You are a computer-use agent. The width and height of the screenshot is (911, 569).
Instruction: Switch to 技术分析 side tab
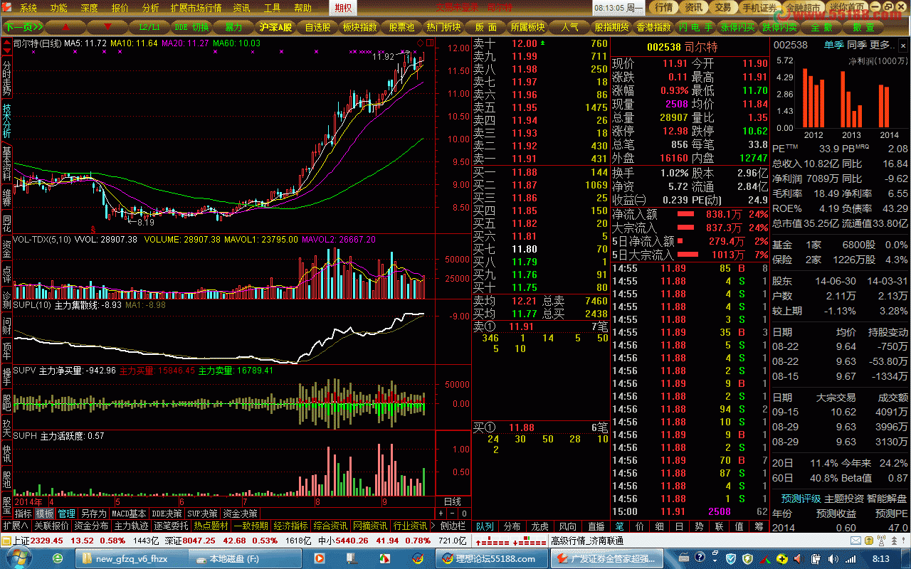6,121
